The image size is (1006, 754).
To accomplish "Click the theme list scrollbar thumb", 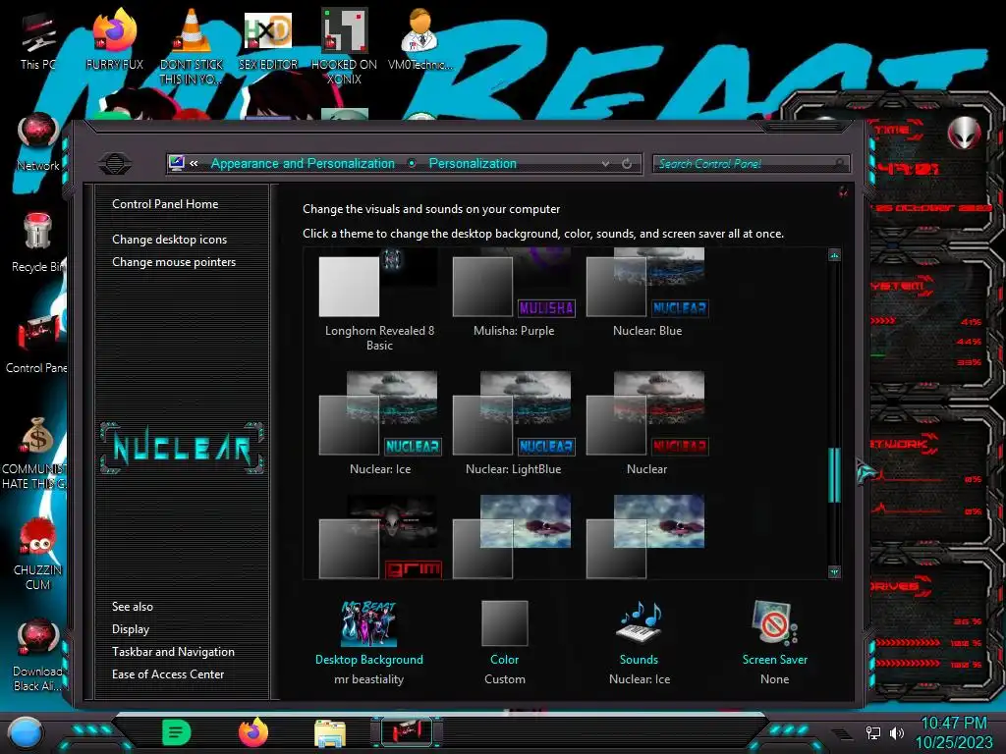I will 834,474.
